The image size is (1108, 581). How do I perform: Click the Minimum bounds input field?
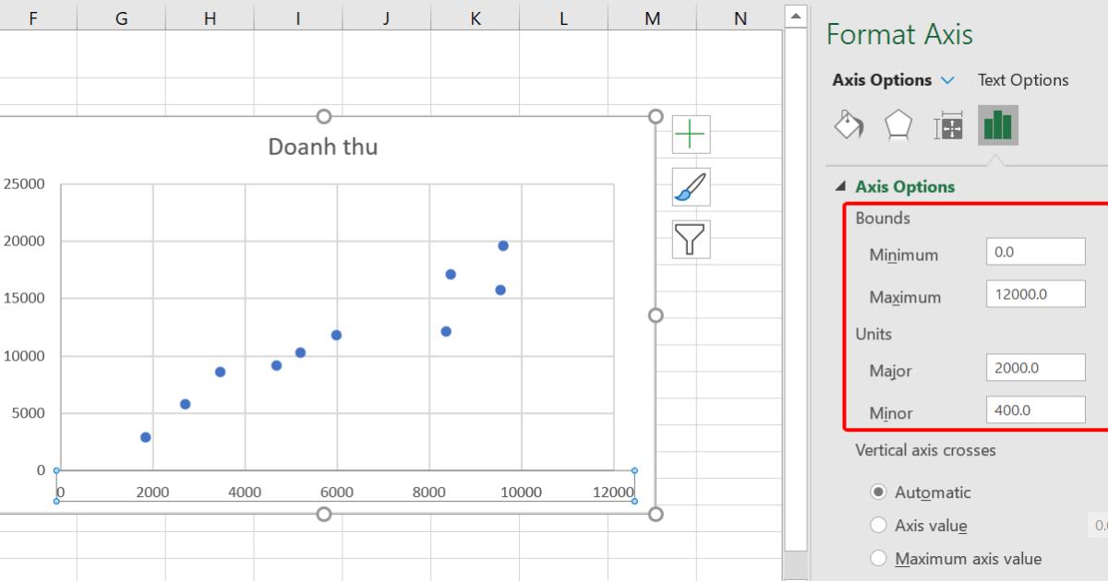(x=1035, y=251)
